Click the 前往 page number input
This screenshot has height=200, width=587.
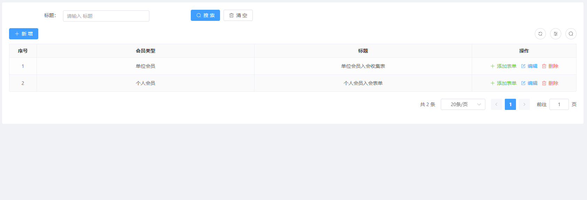coord(559,104)
